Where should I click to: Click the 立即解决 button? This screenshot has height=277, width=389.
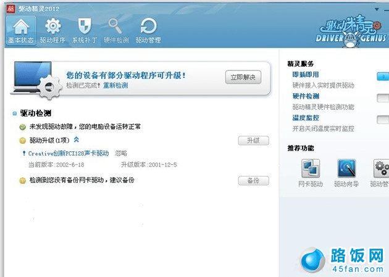(243, 77)
